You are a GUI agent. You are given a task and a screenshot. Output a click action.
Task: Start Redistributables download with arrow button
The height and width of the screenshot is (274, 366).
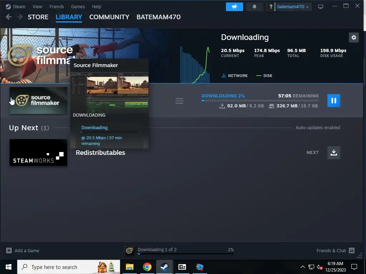(x=334, y=153)
